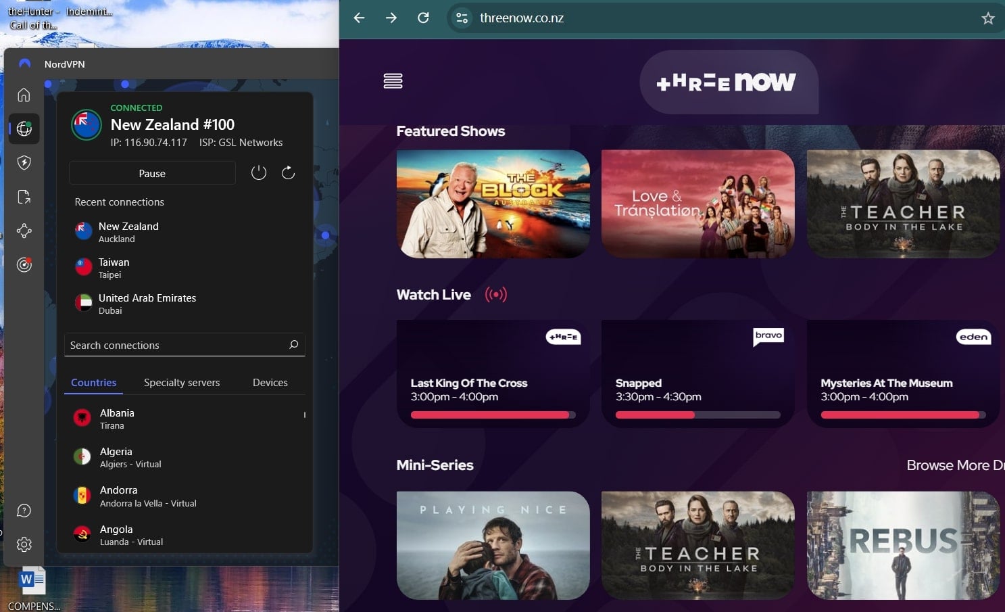Click the Bravo logo on the Snapped card
1005x612 pixels.
(768, 336)
